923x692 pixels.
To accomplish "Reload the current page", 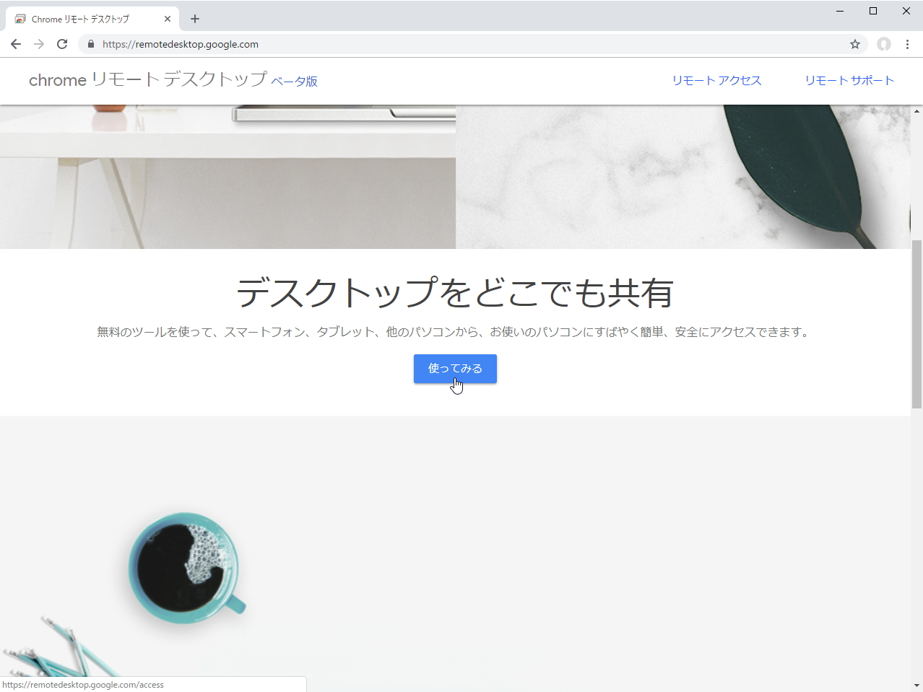I will tap(62, 44).
